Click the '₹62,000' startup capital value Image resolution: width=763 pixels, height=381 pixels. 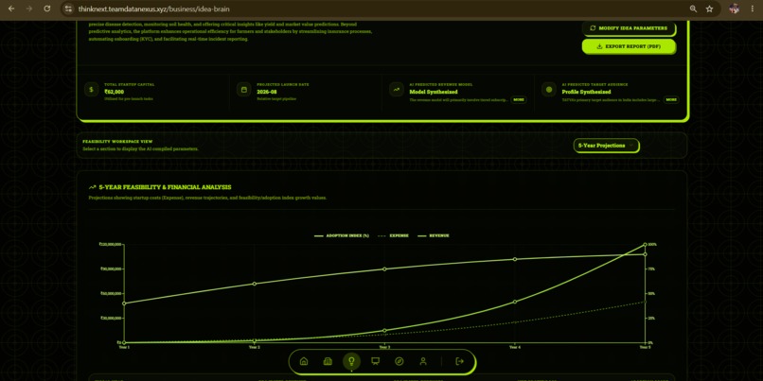[114, 92]
